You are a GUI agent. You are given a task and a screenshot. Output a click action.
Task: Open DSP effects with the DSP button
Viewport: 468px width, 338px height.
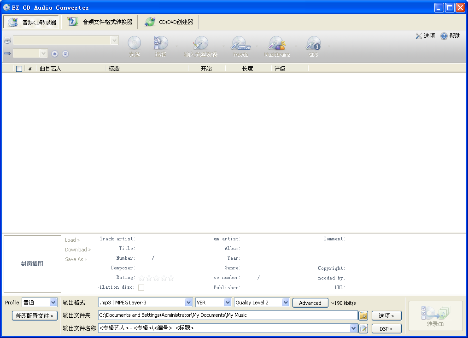386,328
